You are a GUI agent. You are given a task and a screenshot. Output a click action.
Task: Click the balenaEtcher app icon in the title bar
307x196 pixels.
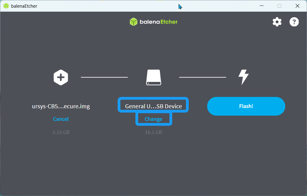[6, 6]
